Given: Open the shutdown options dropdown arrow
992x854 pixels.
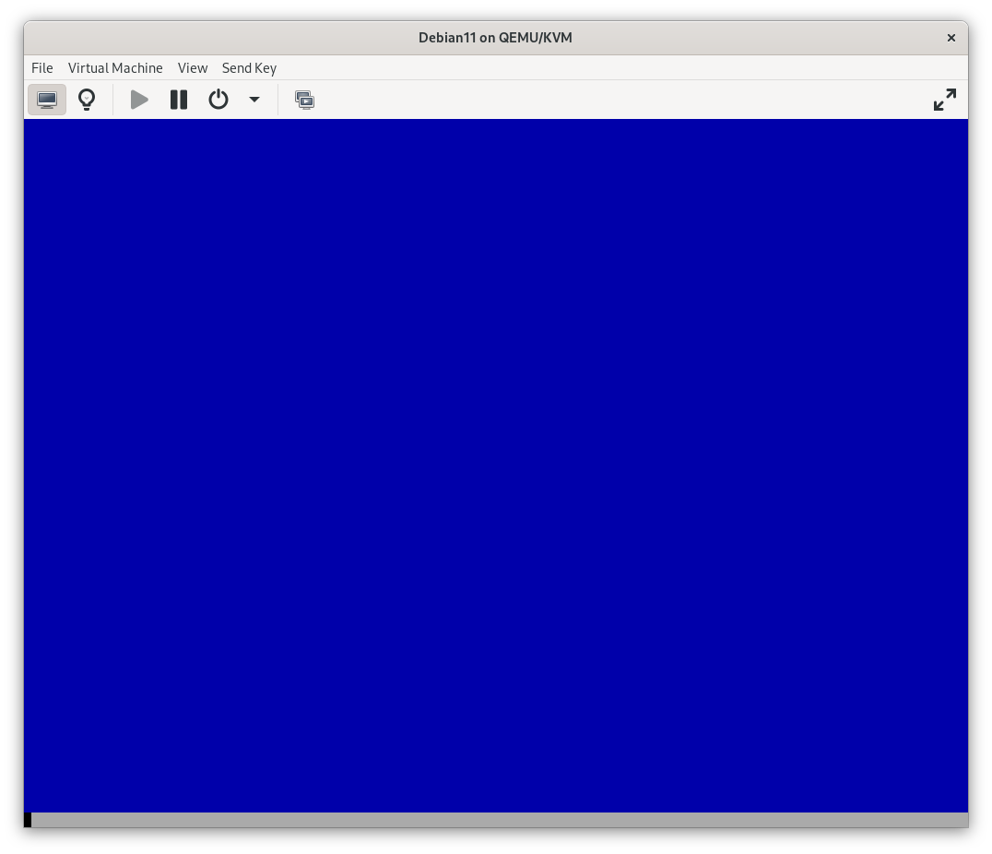Looking at the screenshot, I should point(254,99).
